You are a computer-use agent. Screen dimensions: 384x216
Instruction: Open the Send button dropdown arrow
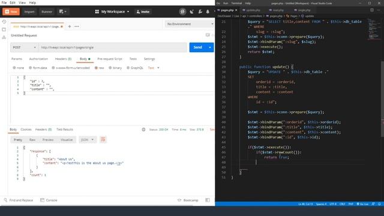210,47
